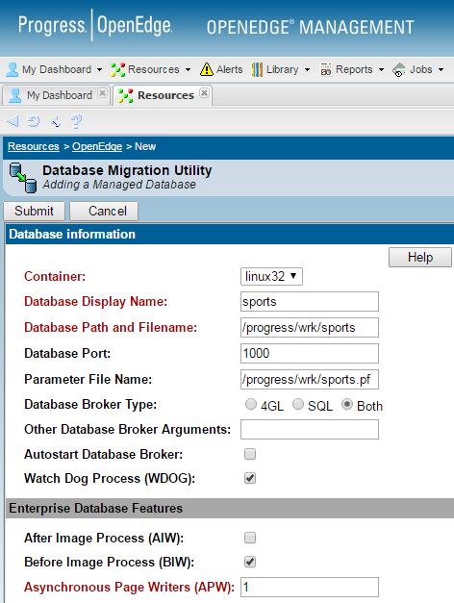Click the dots icon on Resources tab
Image resolution: width=454 pixels, height=603 pixels.
125,95
